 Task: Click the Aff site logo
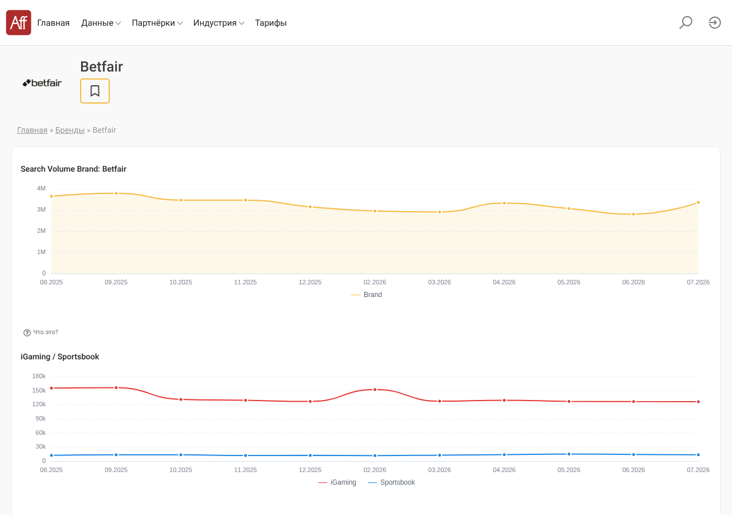[18, 23]
